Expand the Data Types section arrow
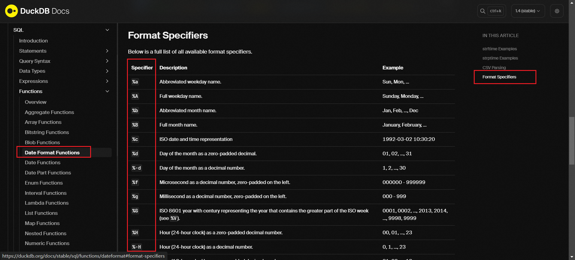Screen dimensions: 575x260 click(x=107, y=71)
